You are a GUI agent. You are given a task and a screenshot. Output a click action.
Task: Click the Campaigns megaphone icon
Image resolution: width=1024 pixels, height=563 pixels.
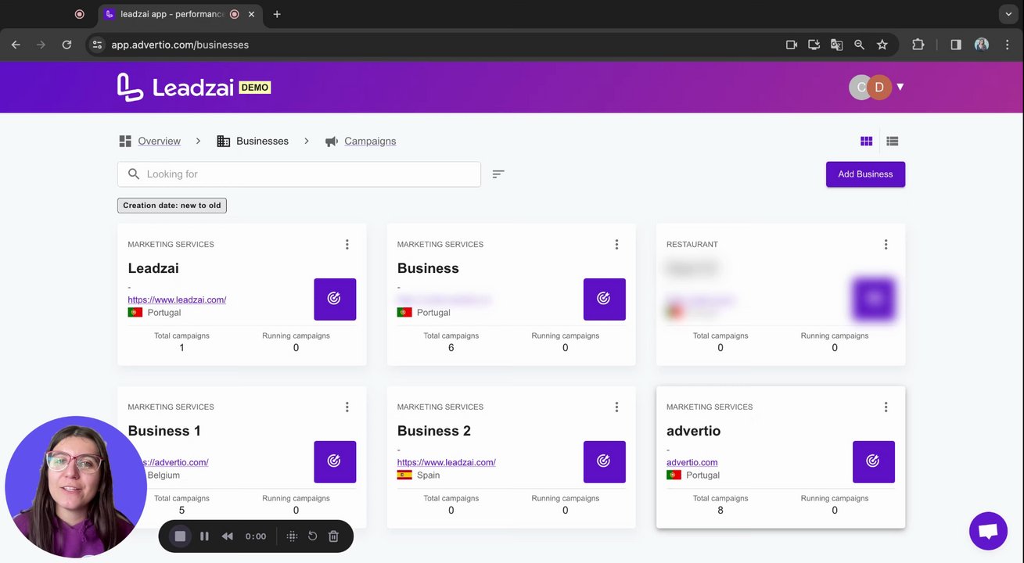pos(332,142)
